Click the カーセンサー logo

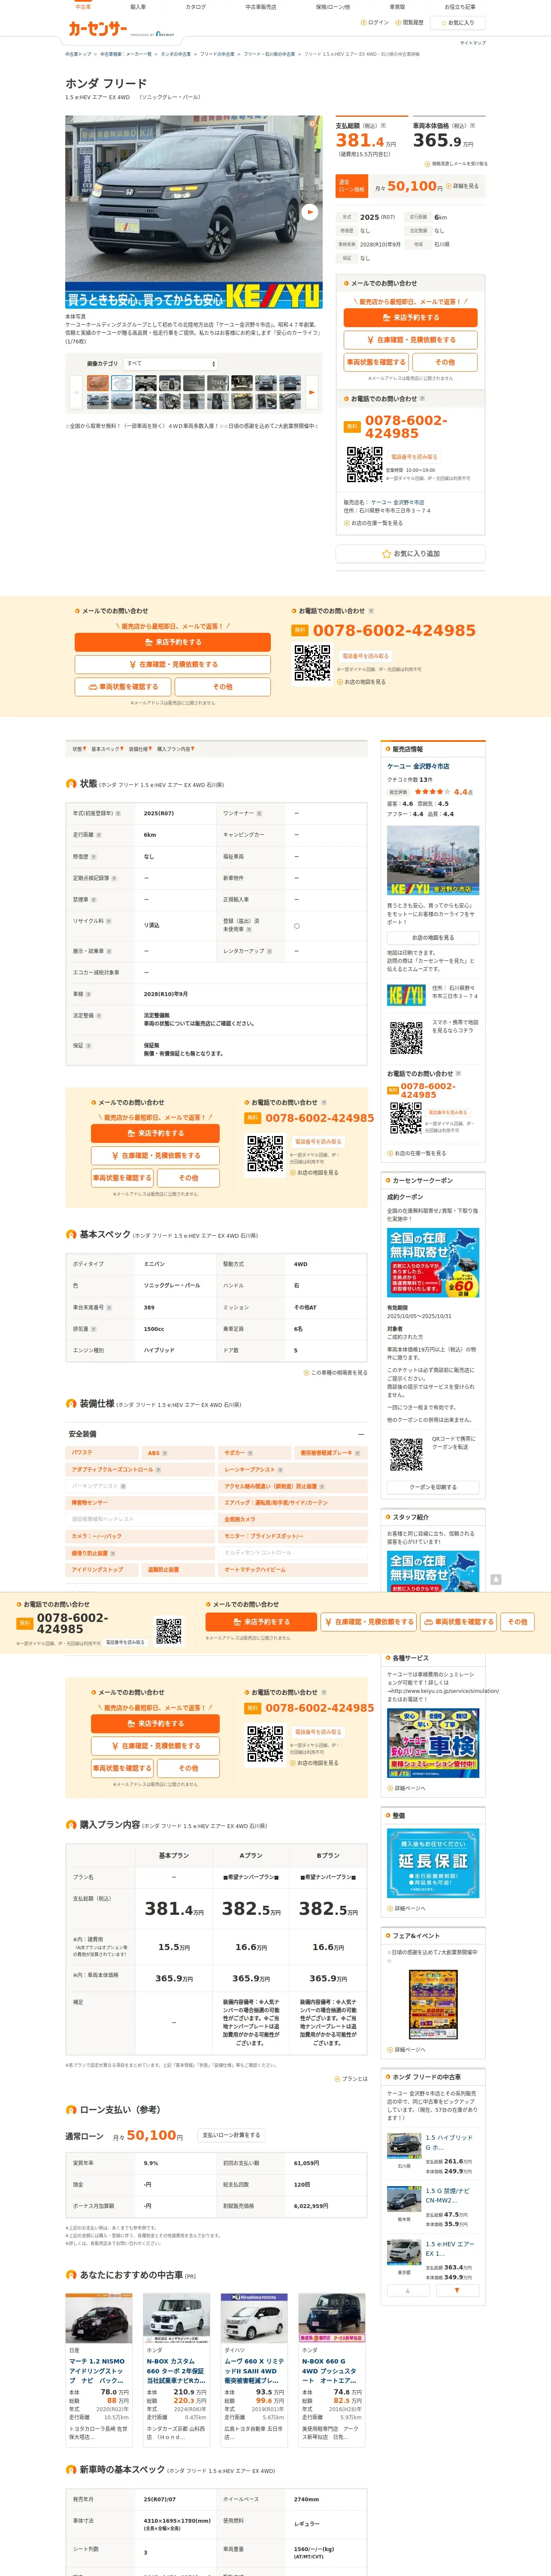click(98, 29)
